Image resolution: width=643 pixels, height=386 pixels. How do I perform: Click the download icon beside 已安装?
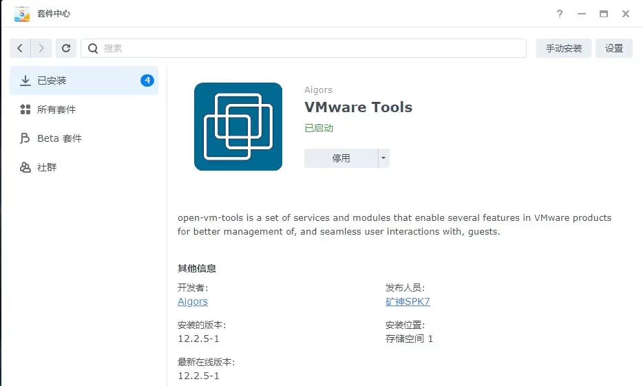click(25, 81)
